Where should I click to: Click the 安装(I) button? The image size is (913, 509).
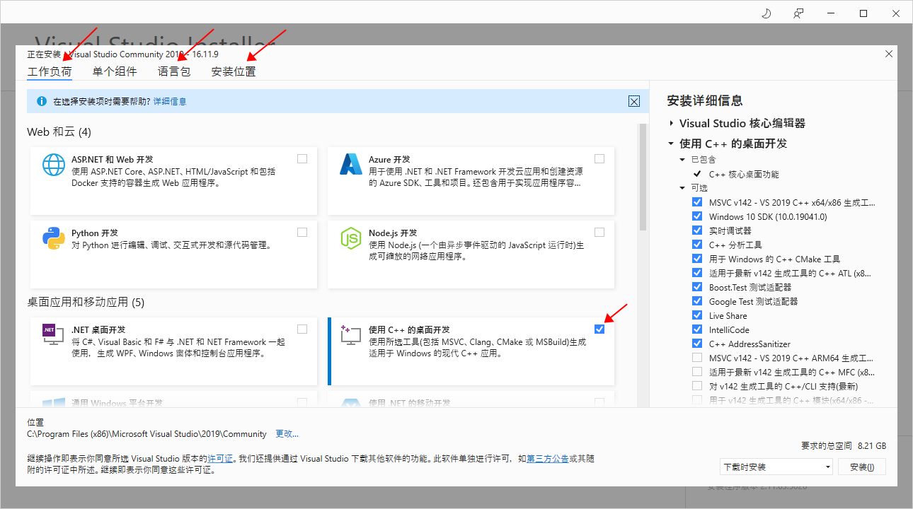(862, 467)
